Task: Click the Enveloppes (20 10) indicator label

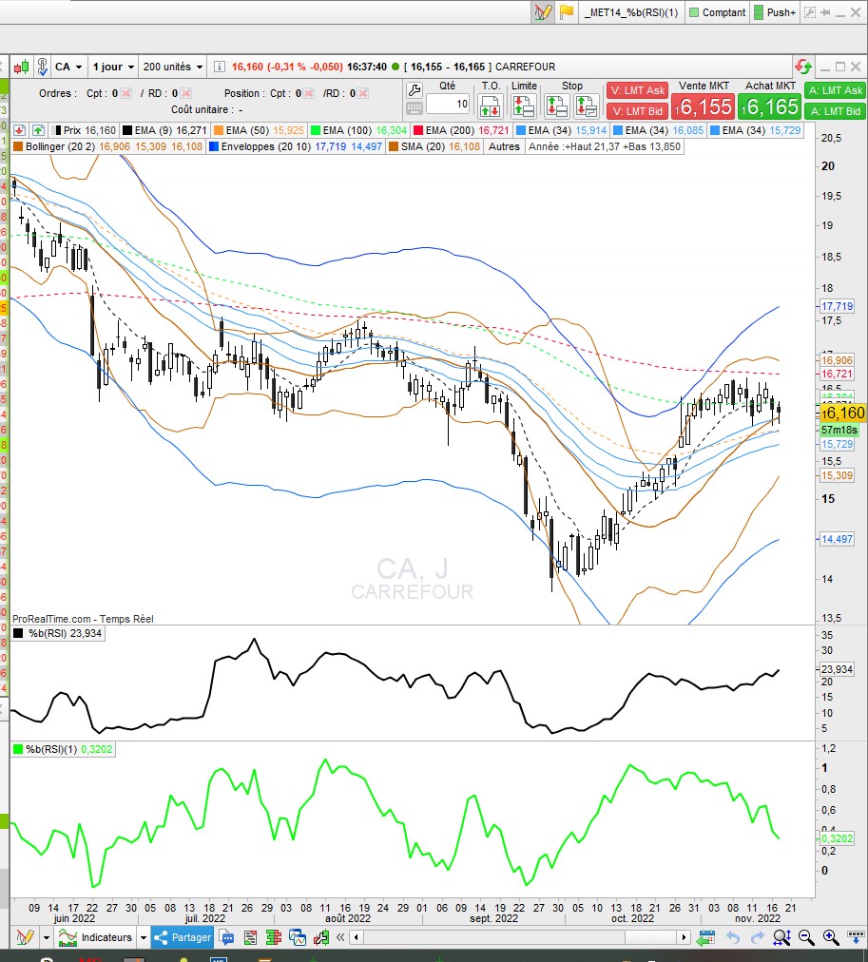Action: coord(296,146)
